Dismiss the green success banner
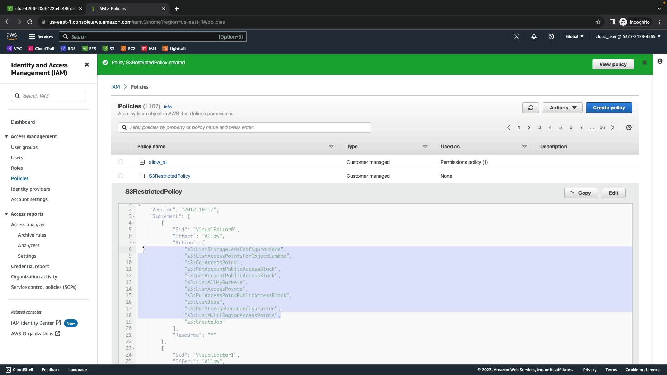Image resolution: width=667 pixels, height=375 pixels. point(644,62)
